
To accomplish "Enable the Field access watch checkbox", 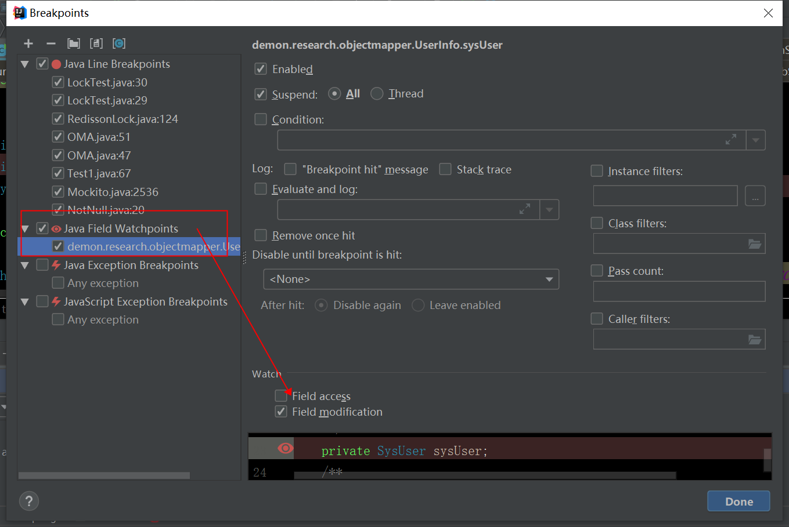I will coord(281,396).
